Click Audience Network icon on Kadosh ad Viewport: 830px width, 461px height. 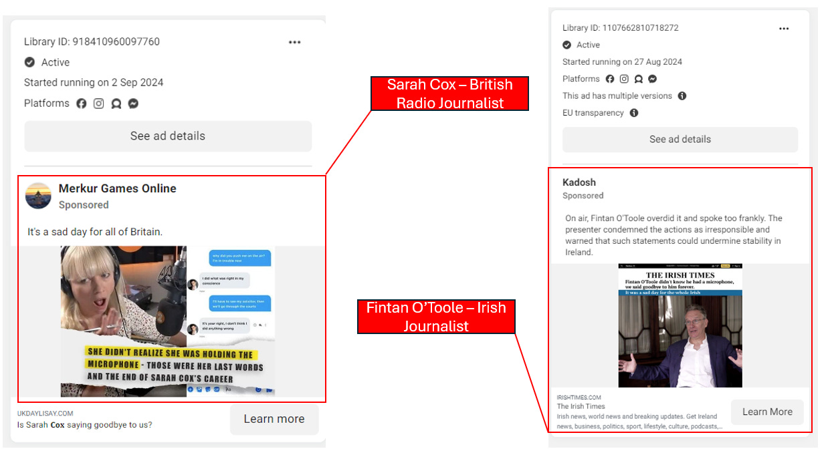[x=638, y=79]
